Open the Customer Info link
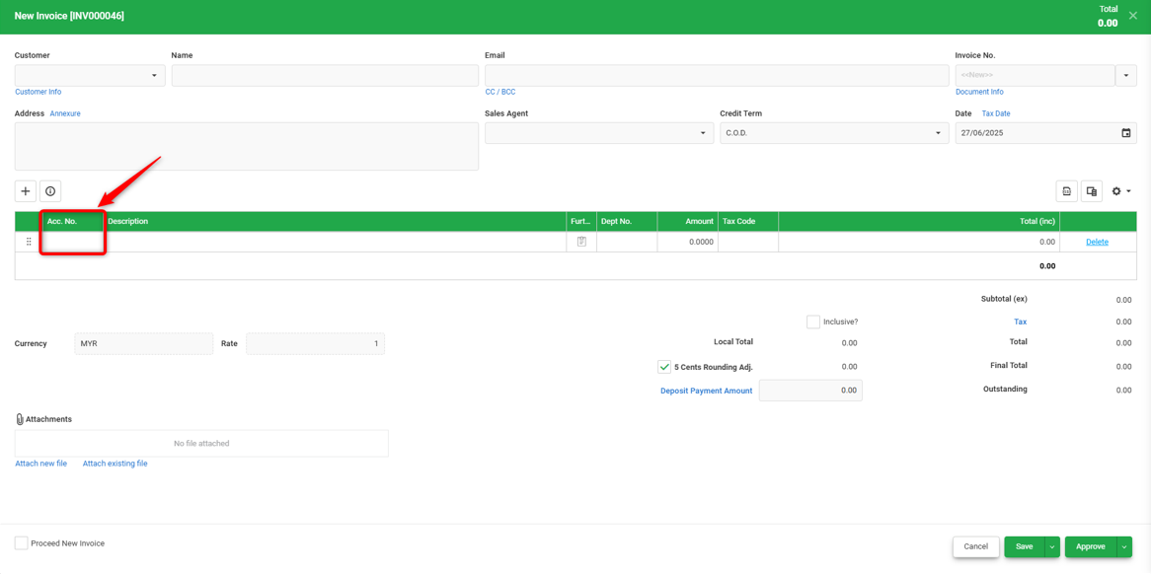 coord(38,93)
